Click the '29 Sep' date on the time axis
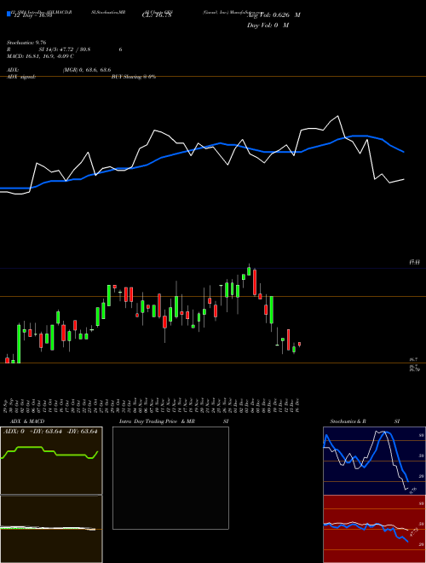The width and height of the screenshot is (426, 563). 7,405
